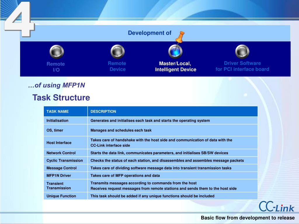Open the "Remote Device" section label

click(x=117, y=66)
